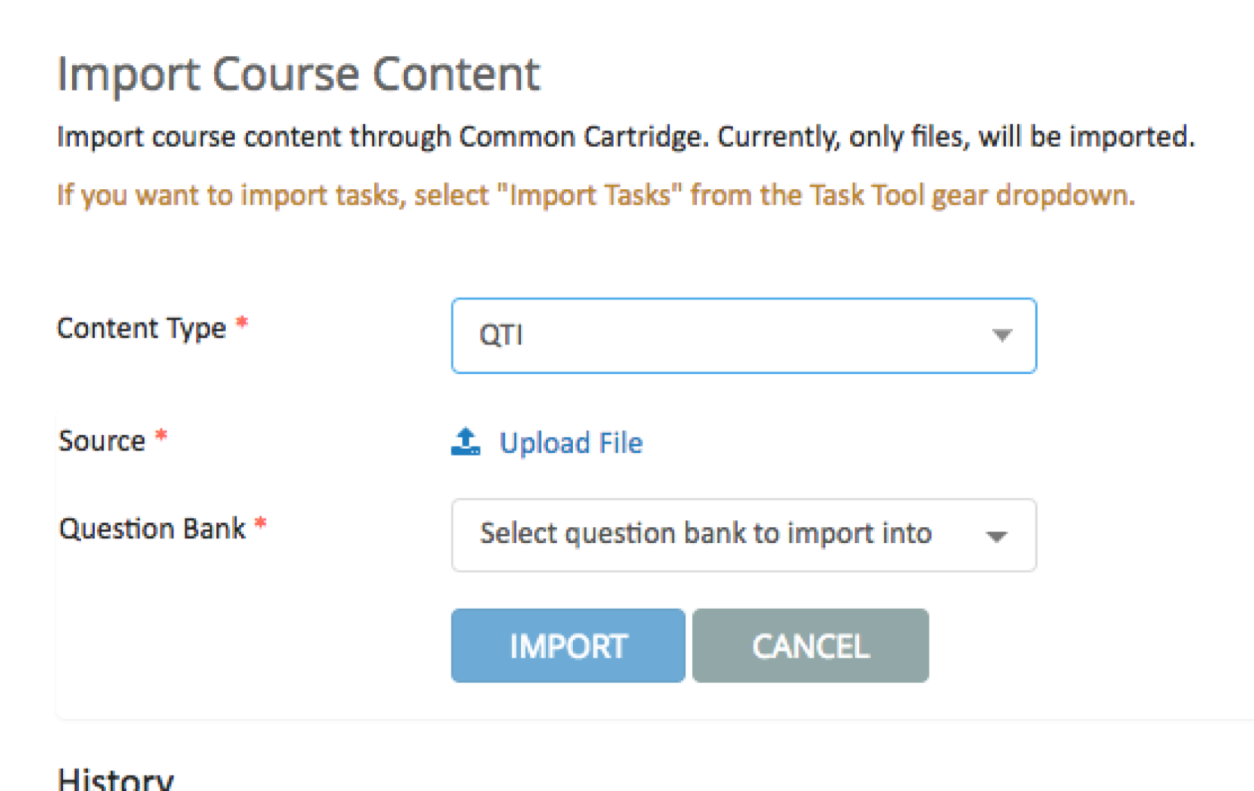Click the arrow on the Content Type dropdown
Viewport: 1254px width, 791px height.
point(1001,335)
